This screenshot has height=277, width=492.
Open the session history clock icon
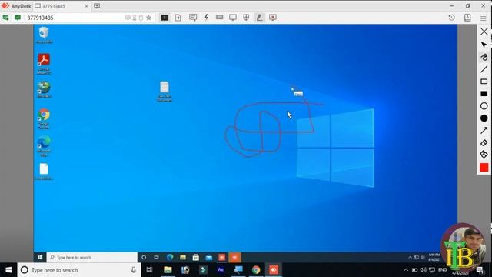tap(451, 18)
